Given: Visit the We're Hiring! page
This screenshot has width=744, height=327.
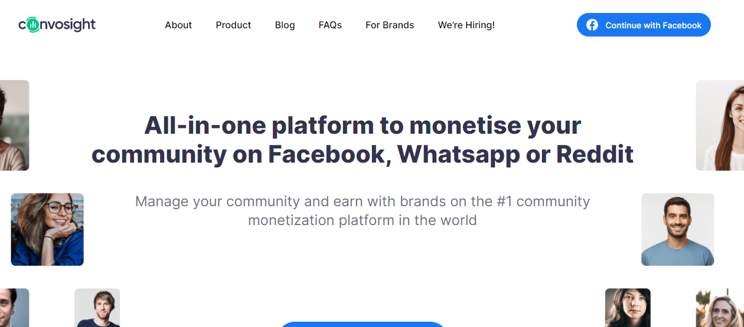Looking at the screenshot, I should (466, 25).
